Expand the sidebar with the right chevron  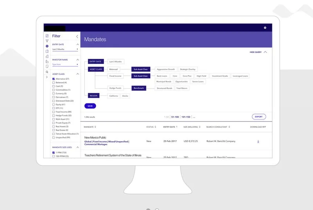[x=47, y=77]
